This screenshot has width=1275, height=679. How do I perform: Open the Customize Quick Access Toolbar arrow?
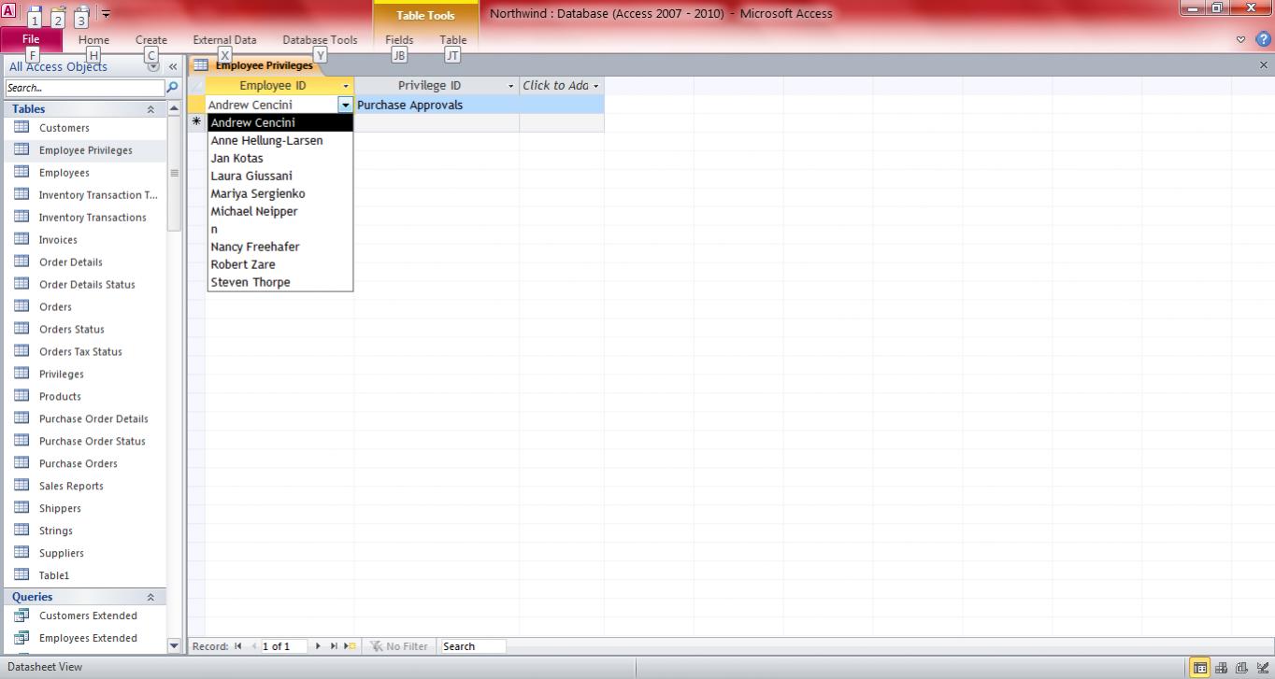[x=106, y=14]
